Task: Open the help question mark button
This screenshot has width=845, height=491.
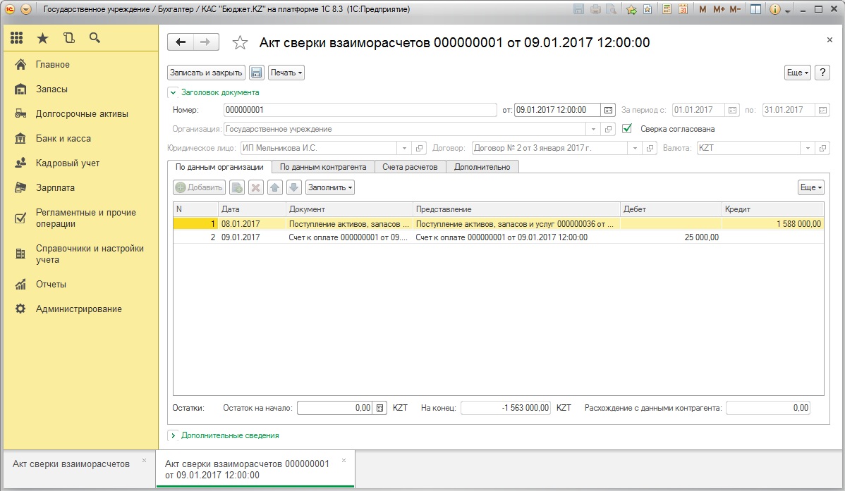Action: tap(822, 73)
